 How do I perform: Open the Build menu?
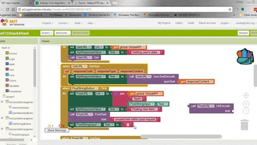(x=79, y=23)
